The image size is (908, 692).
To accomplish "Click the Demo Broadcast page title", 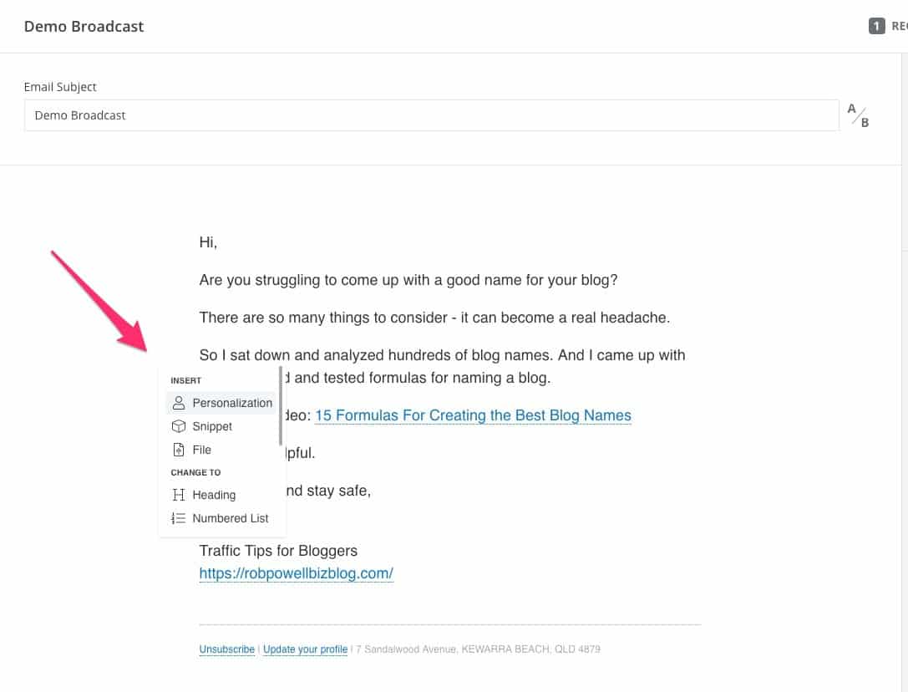I will [x=84, y=26].
